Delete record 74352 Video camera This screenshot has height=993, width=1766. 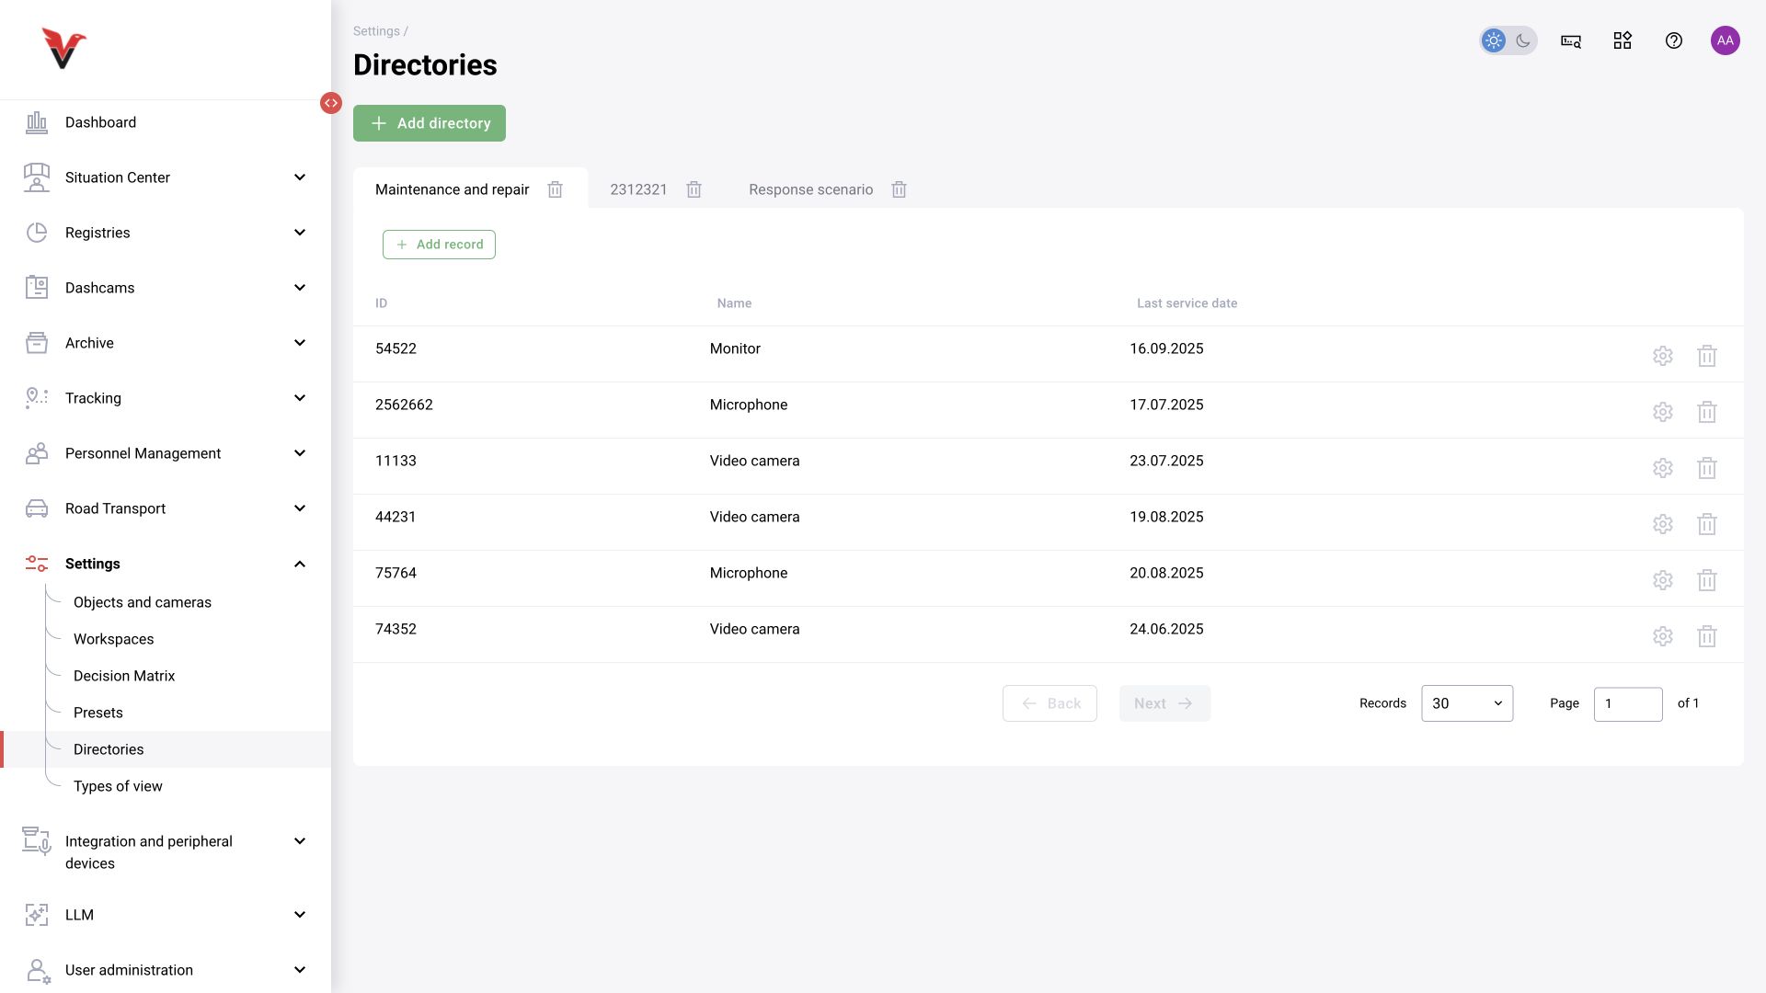point(1706,636)
